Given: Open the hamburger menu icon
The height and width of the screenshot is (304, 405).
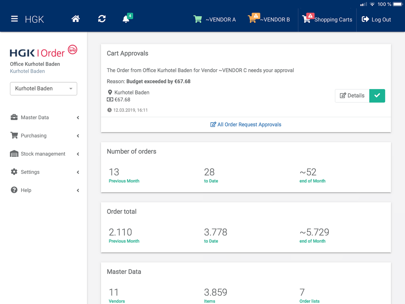Looking at the screenshot, I should point(15,19).
